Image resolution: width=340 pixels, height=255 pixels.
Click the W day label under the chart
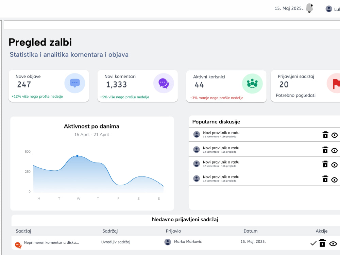[x=79, y=199]
